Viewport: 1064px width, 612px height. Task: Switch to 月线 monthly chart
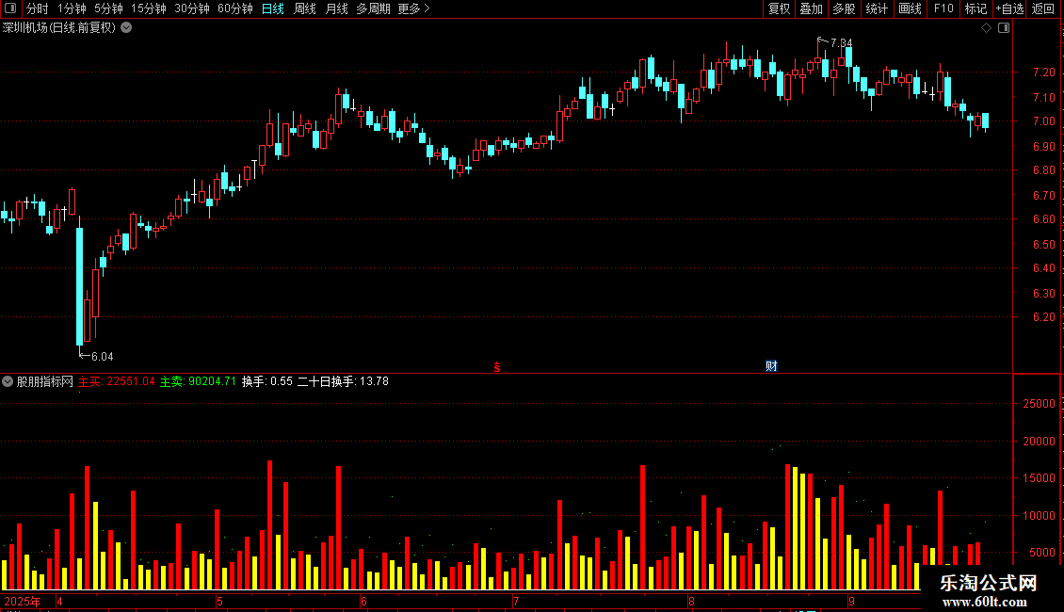point(336,8)
